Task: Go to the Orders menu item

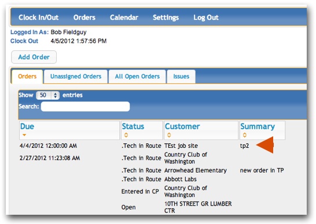Action: tap(84, 17)
